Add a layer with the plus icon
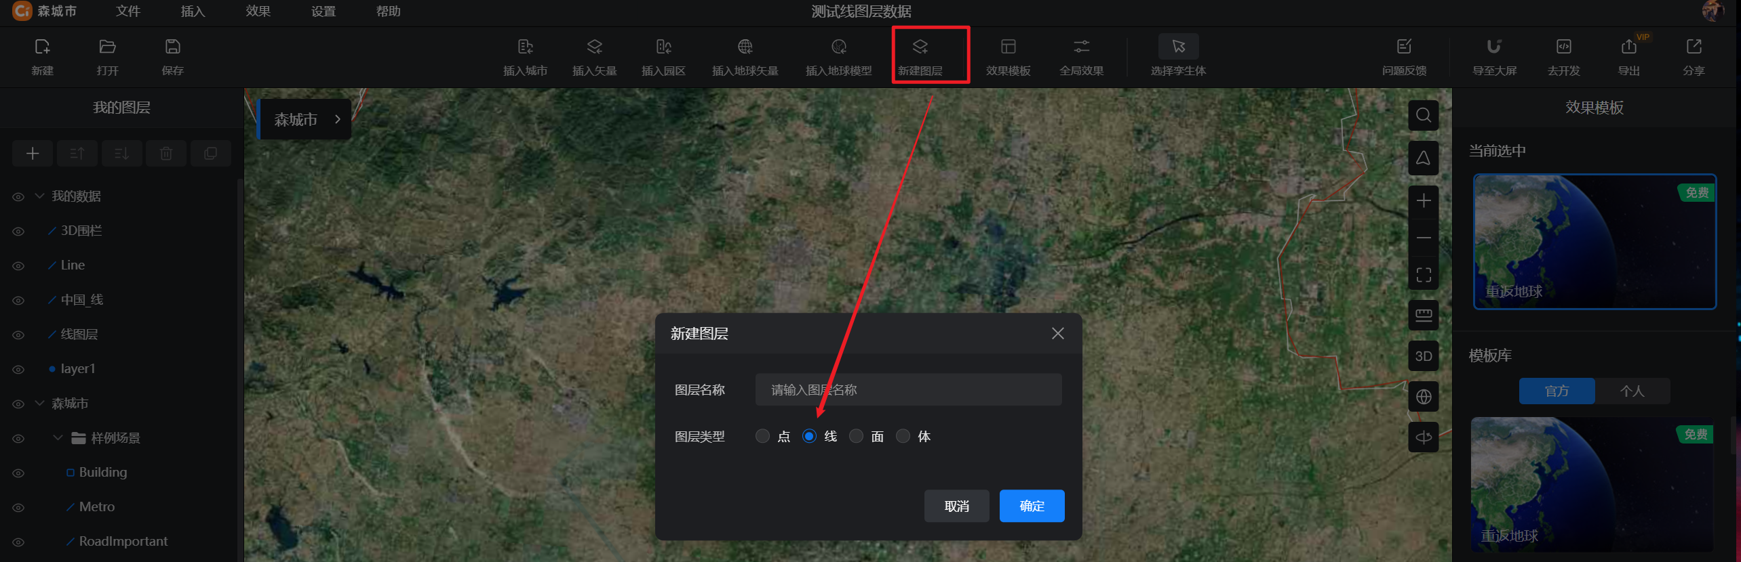Viewport: 1741px width, 562px height. point(33,154)
